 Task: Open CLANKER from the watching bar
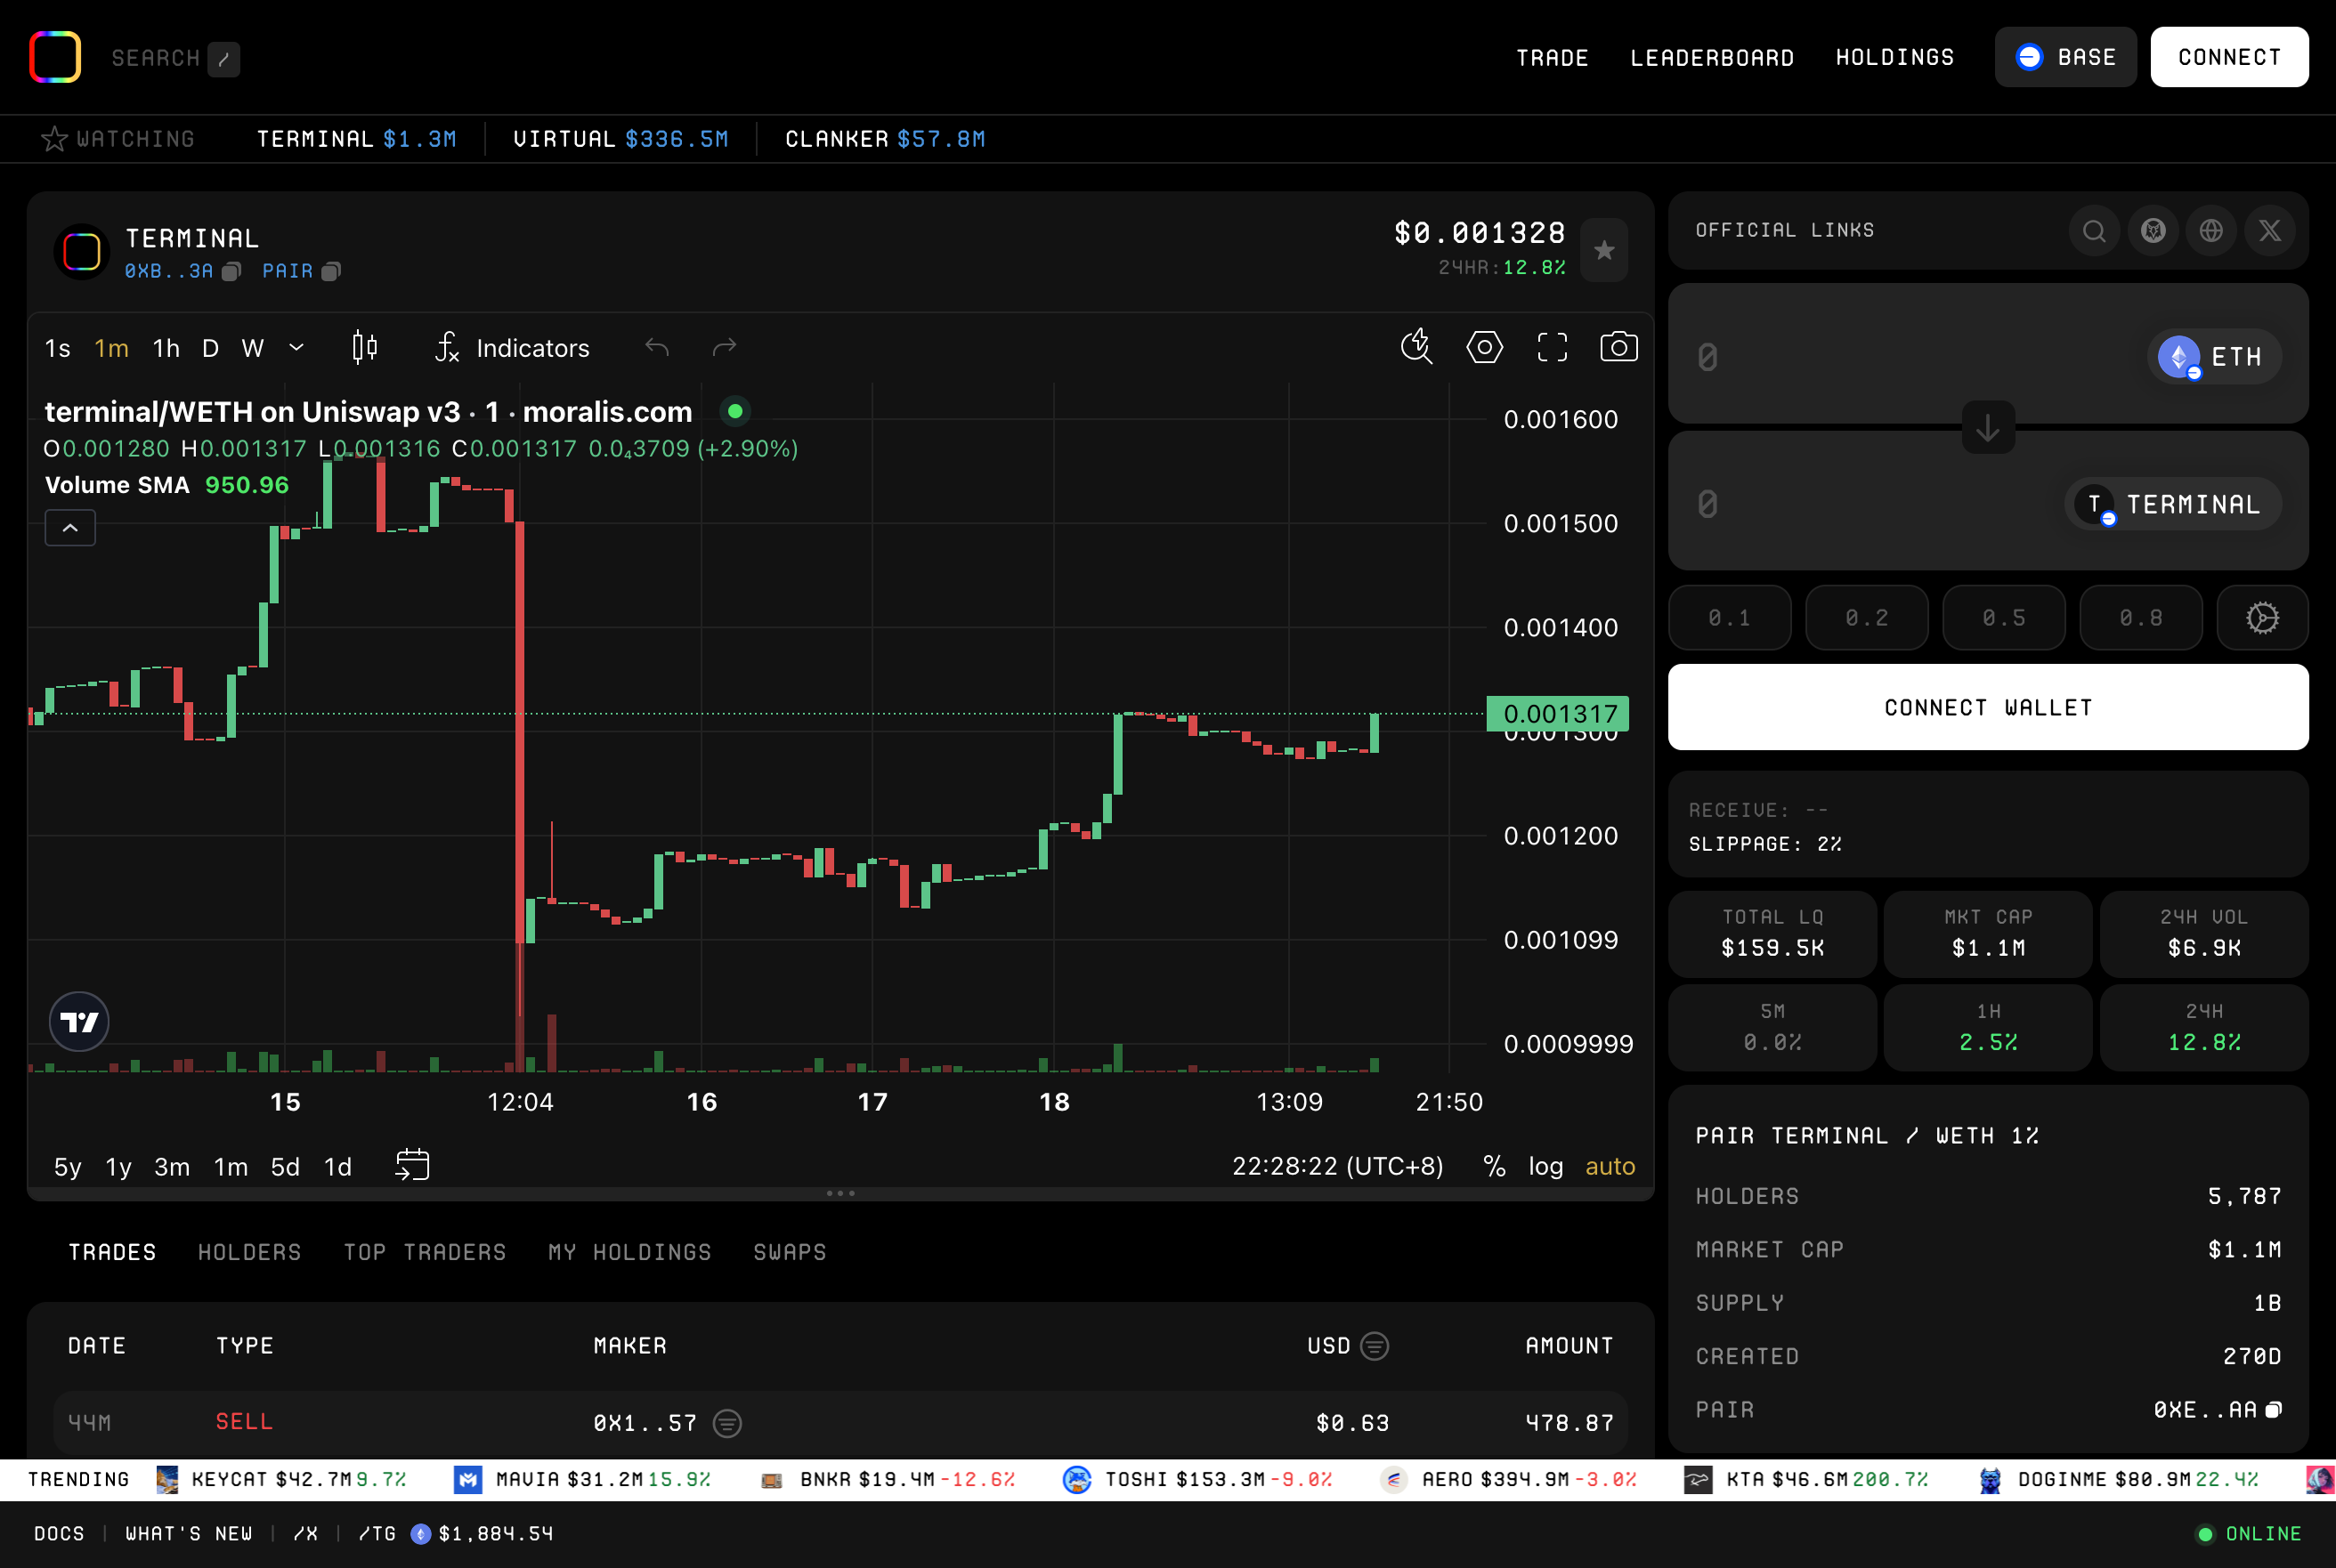coord(884,139)
